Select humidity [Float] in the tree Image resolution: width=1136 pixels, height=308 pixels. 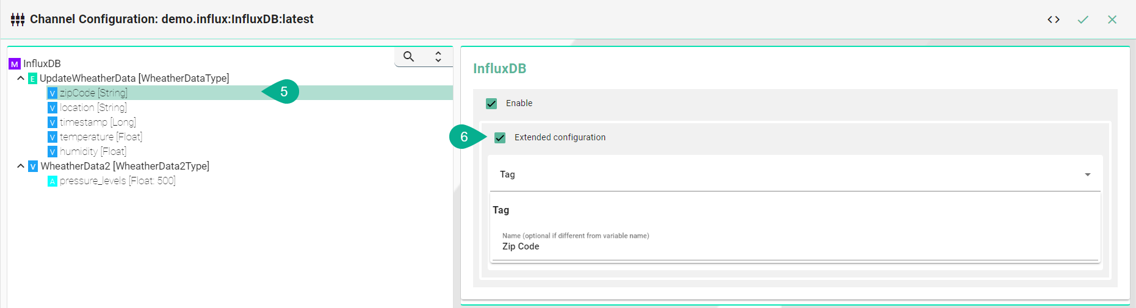pyautogui.click(x=93, y=151)
